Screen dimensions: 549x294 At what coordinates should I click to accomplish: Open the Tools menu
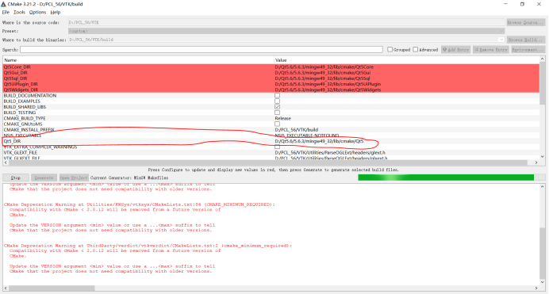point(19,12)
